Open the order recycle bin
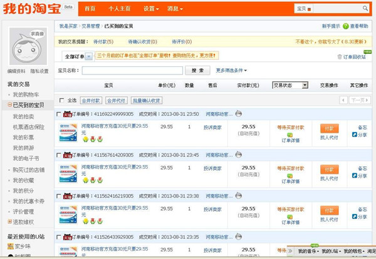The height and width of the screenshot is (259, 376). tap(352, 56)
